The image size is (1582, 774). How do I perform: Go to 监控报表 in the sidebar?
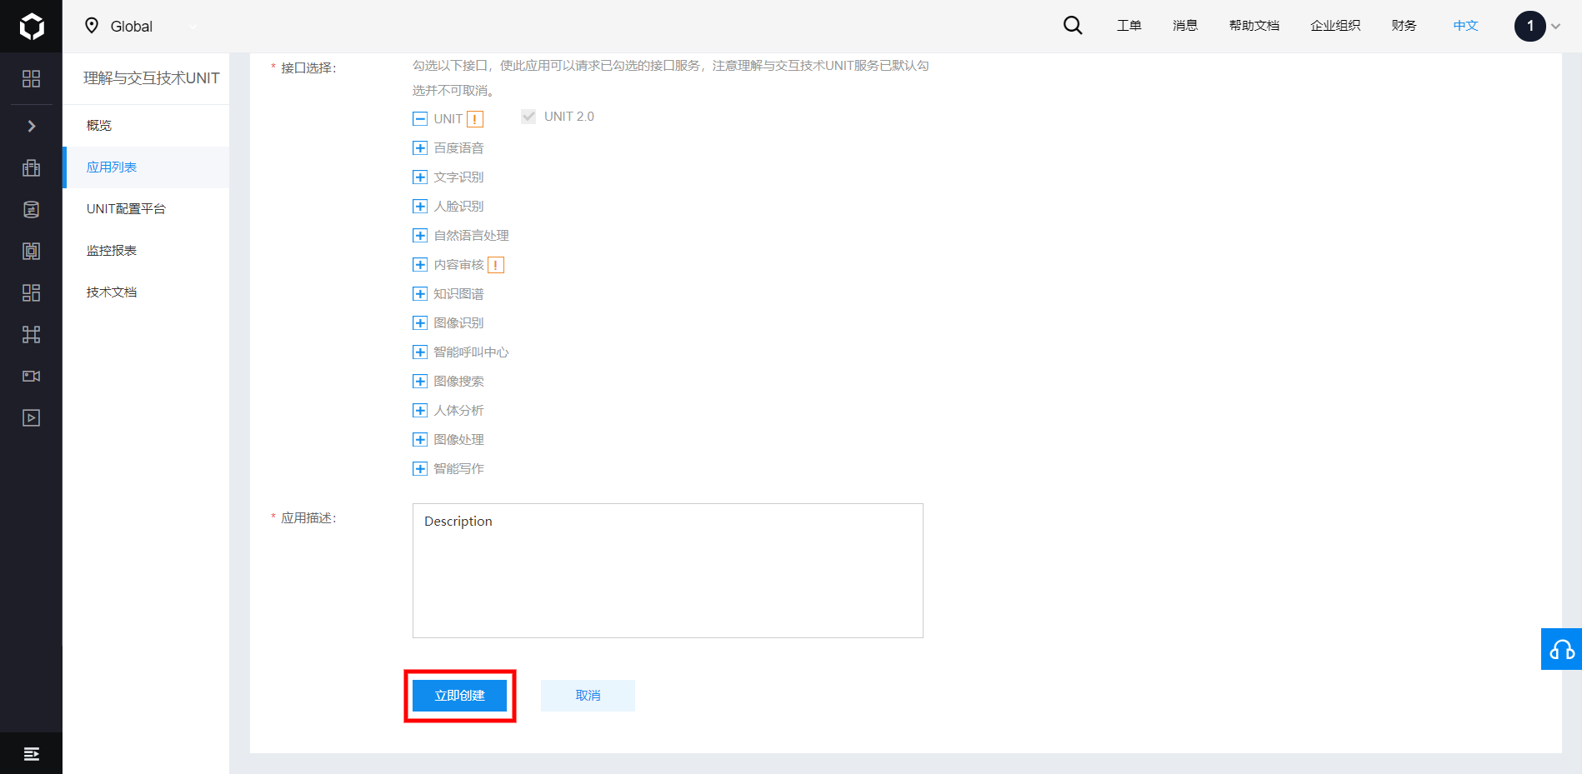[146, 251]
